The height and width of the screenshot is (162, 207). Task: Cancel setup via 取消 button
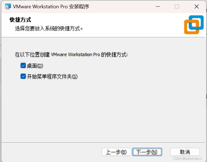pyautogui.click(x=185, y=152)
